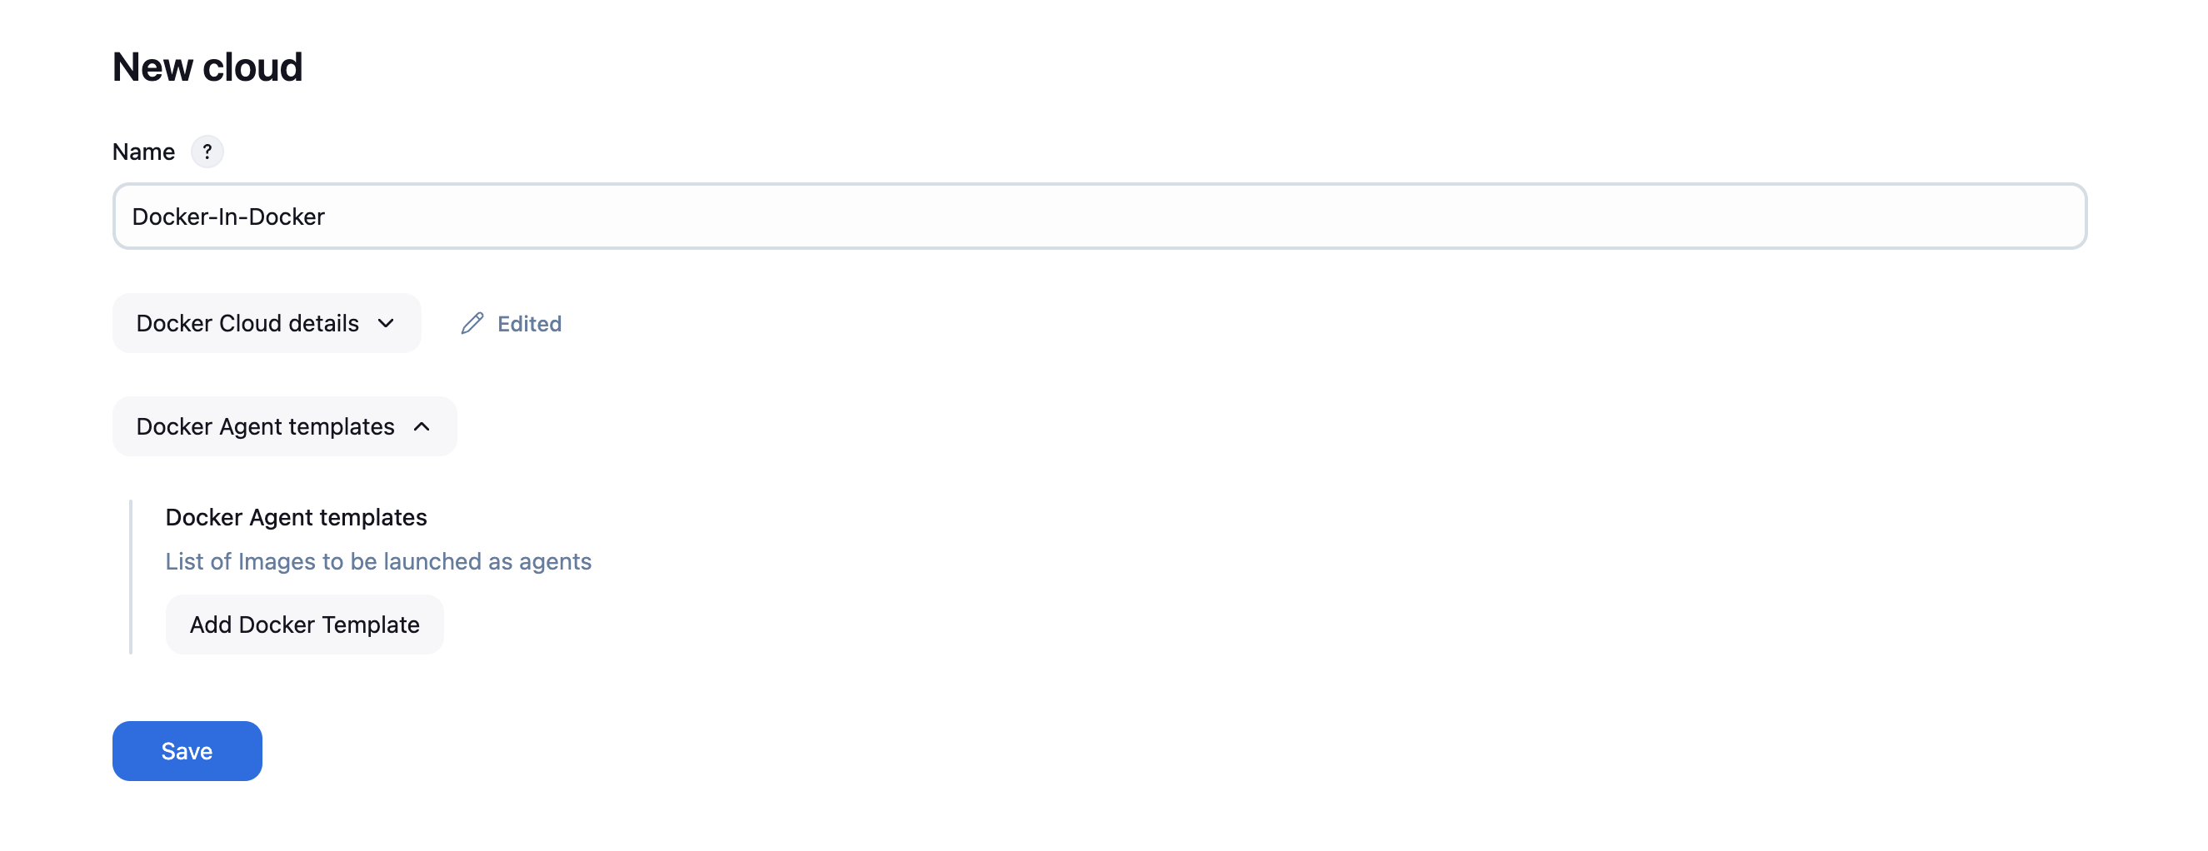Open the Name field help question mark
2208x851 pixels.
207,152
